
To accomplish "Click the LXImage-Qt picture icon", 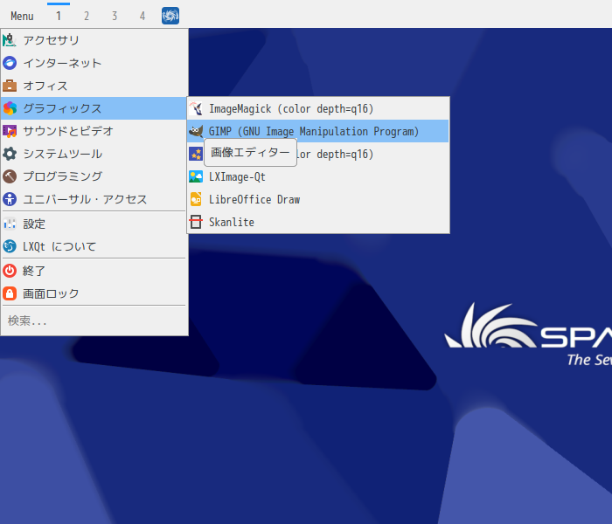I will coord(196,176).
